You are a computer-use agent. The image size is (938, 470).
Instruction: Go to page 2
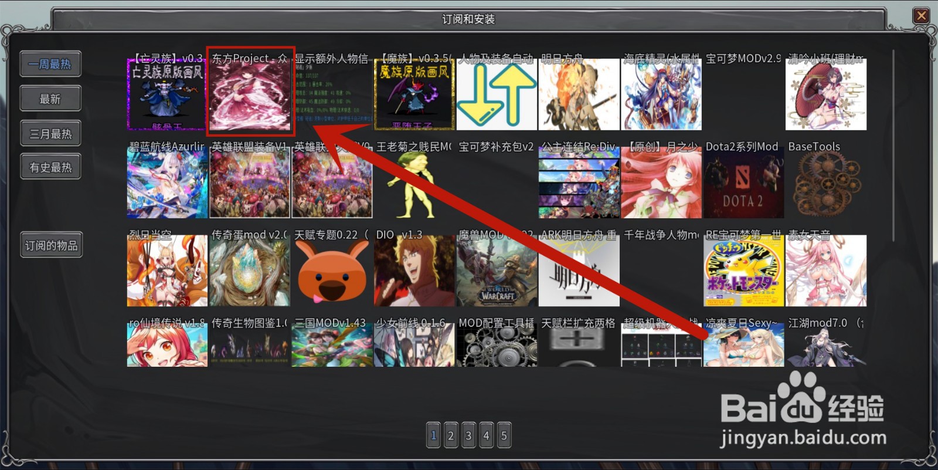pos(451,435)
